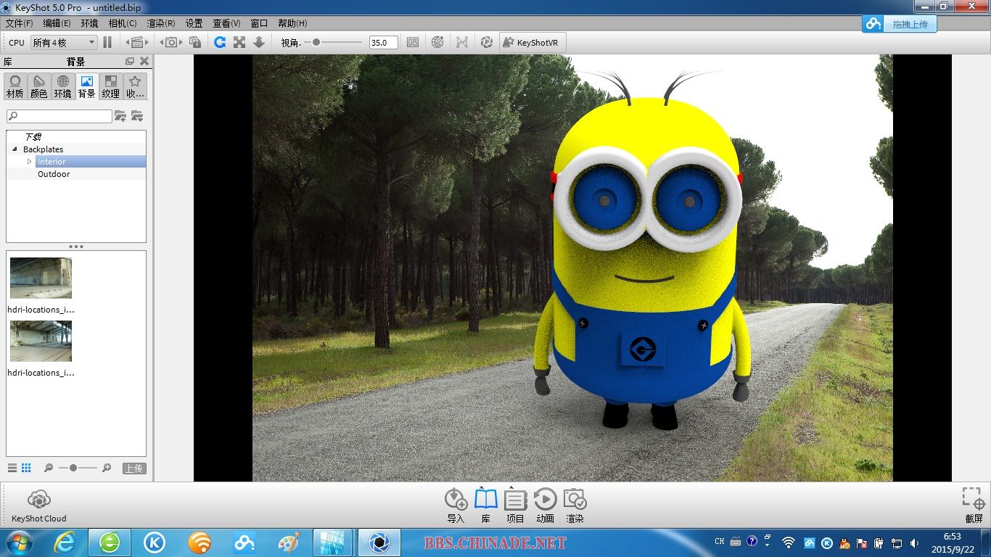Close the library panel
Viewport: 991px width, 557px height.
tap(144, 62)
